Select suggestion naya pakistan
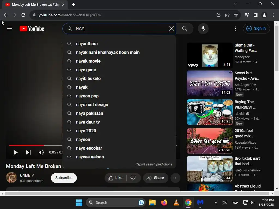This screenshot has height=209, width=279. point(119,113)
